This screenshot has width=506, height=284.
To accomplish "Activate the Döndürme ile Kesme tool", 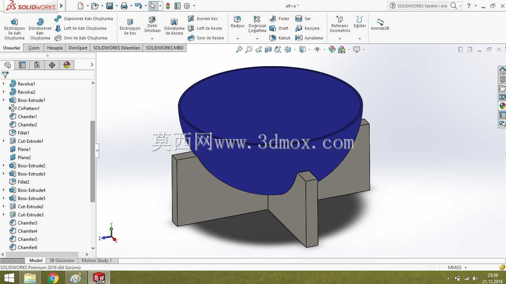I will [174, 26].
